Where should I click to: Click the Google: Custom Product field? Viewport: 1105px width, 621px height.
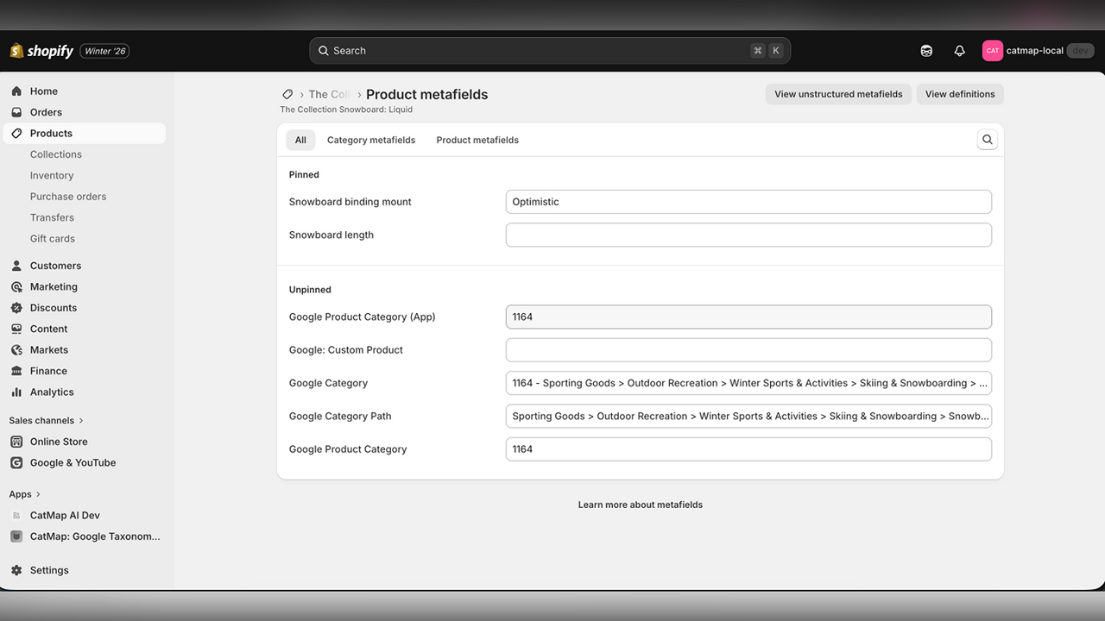[748, 350]
